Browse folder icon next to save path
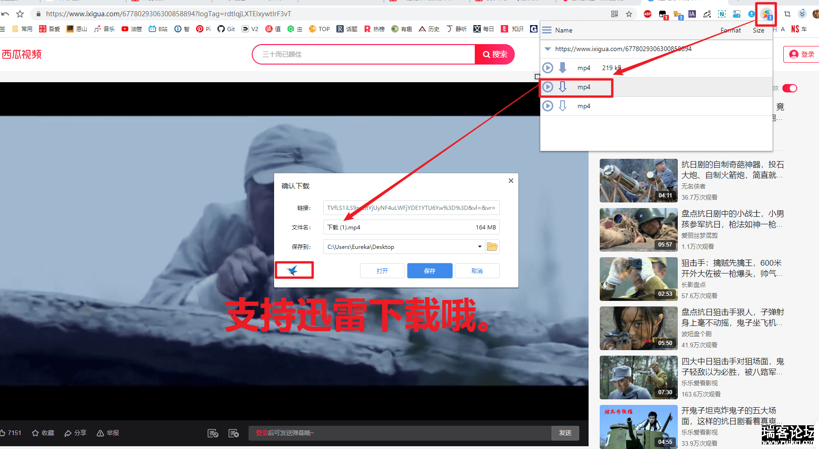The image size is (819, 449). point(492,247)
